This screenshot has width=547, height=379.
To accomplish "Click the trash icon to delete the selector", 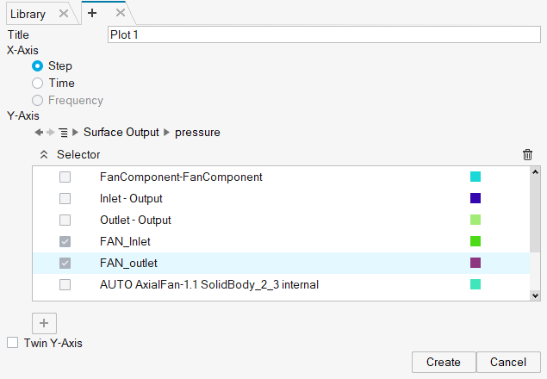I will (527, 154).
